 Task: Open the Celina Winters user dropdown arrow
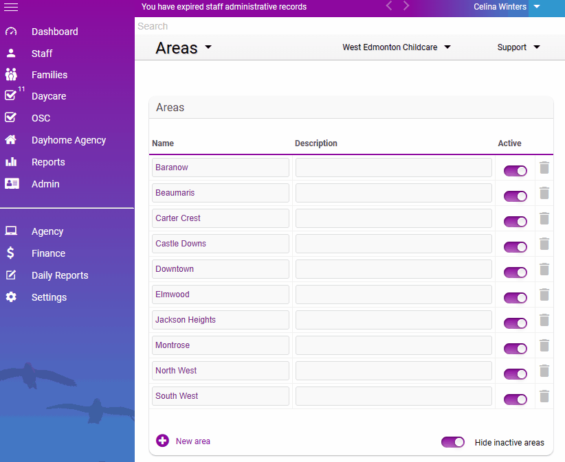click(537, 6)
